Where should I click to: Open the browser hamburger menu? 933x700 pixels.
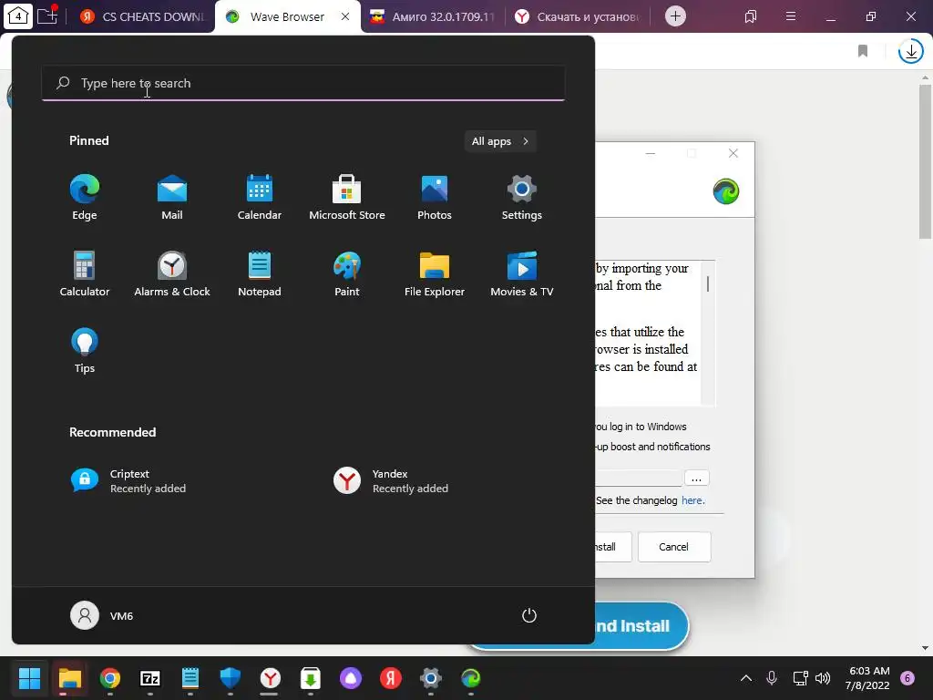click(x=791, y=16)
